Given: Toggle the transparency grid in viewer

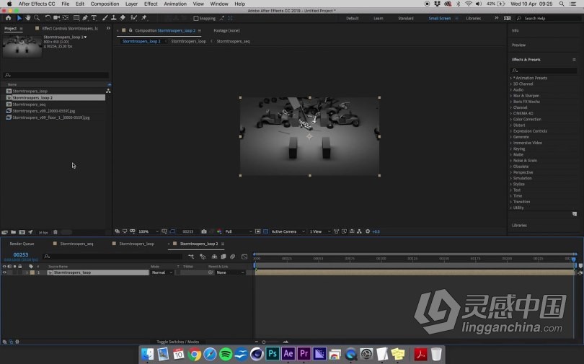Looking at the screenshot, I should [x=265, y=231].
